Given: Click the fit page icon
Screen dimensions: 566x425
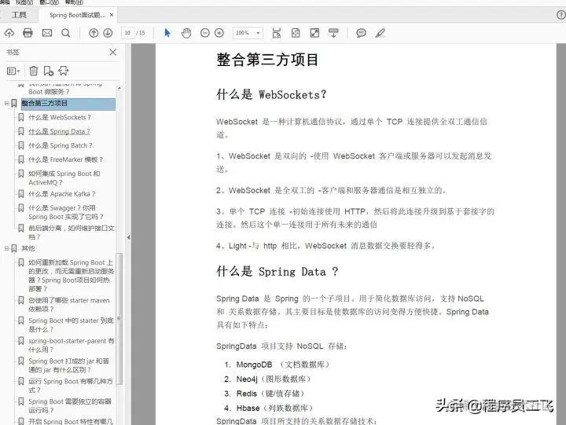Looking at the screenshot, I should pyautogui.click(x=296, y=33).
